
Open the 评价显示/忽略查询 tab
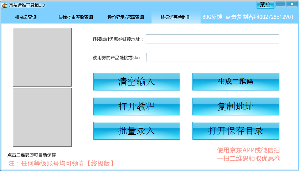tap(126, 17)
